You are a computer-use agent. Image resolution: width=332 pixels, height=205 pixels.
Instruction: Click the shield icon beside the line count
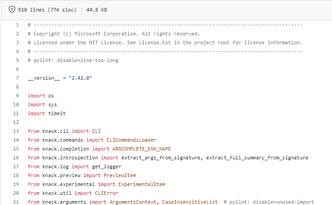tap(12, 10)
